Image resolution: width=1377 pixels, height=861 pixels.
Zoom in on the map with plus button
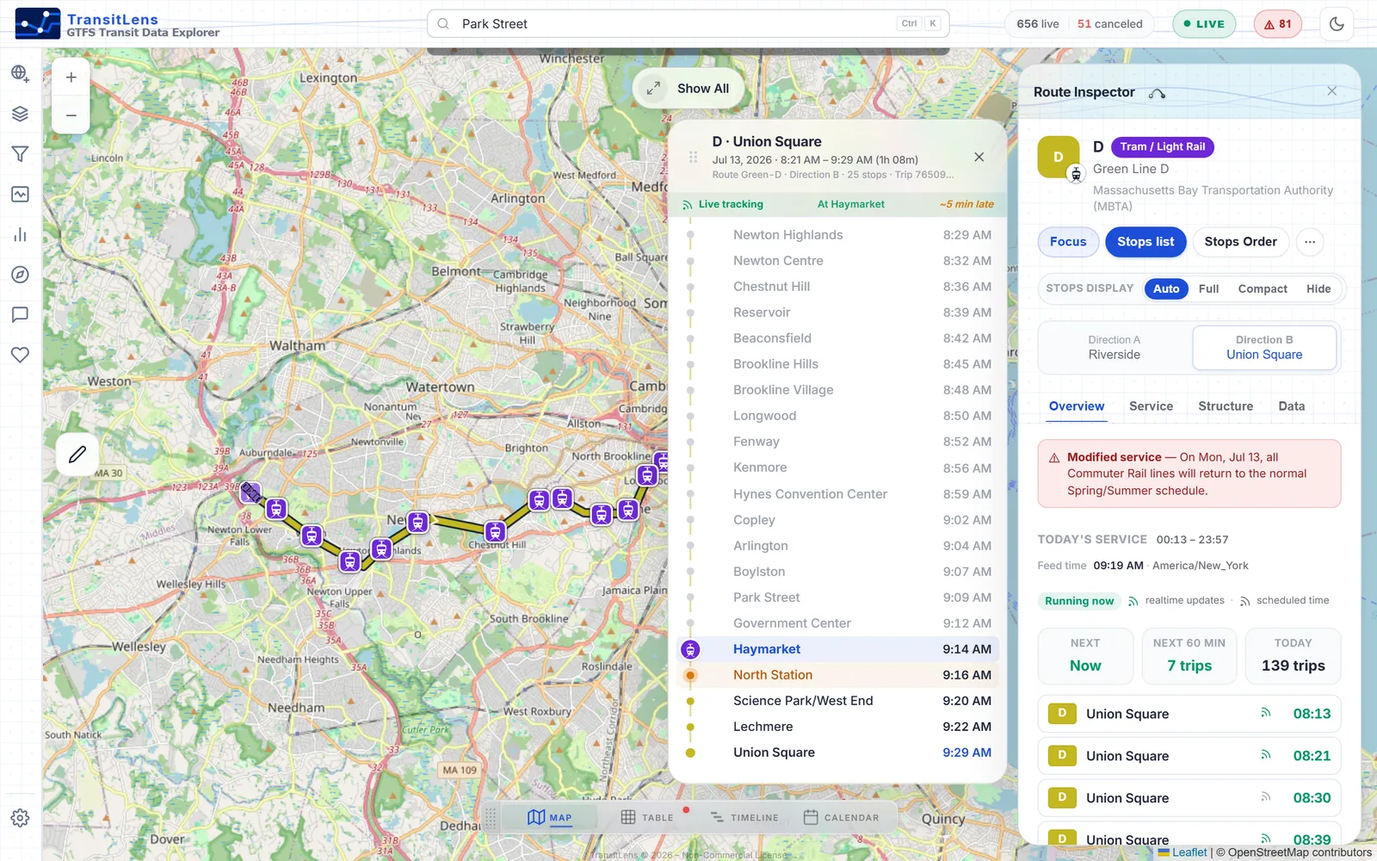tap(71, 77)
